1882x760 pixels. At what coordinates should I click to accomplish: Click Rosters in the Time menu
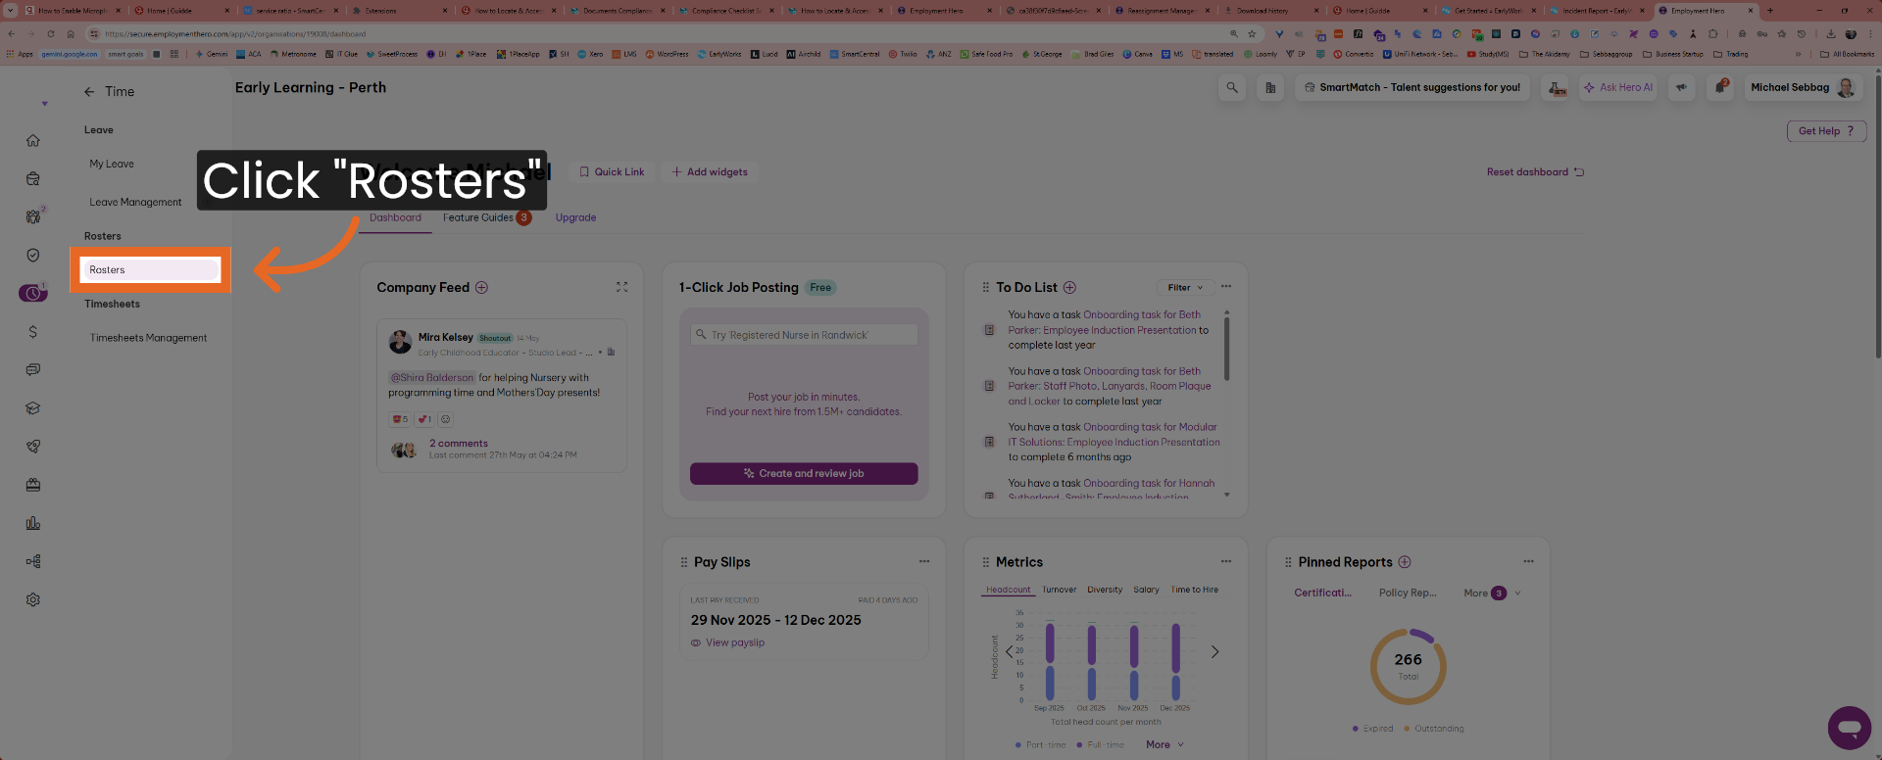click(x=150, y=270)
